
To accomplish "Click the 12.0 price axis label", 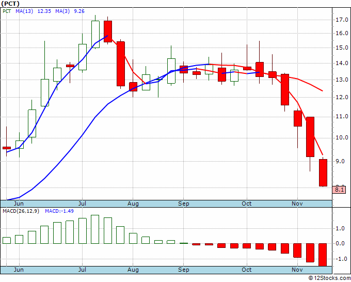I will (x=342, y=97).
